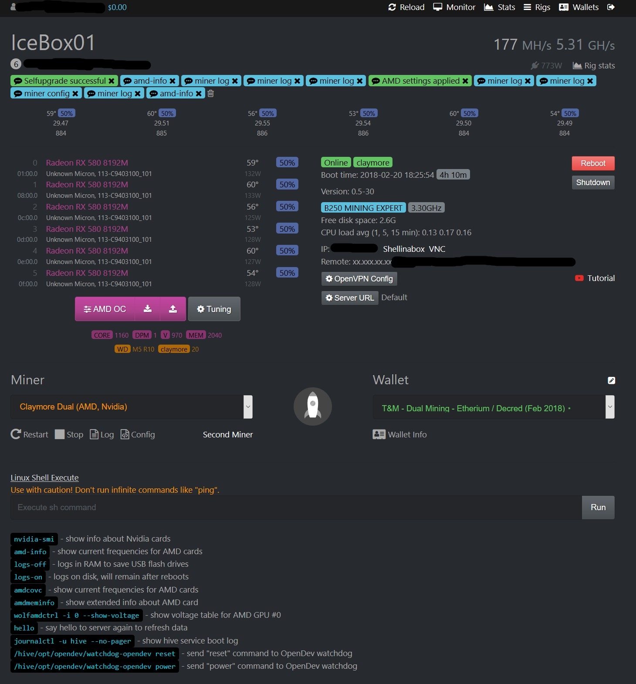The image size is (636, 684).
Task: Dismiss the Selfupgrade successful message
Action: pyautogui.click(x=112, y=81)
